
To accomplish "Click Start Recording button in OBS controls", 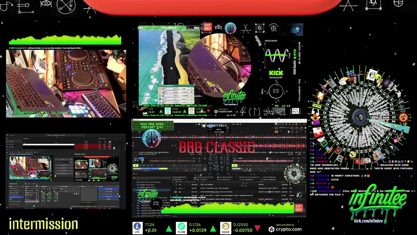I will click(108, 192).
